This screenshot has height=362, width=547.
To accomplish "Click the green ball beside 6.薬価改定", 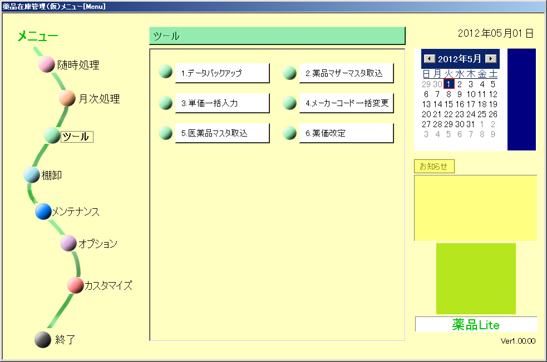I will coord(289,133).
